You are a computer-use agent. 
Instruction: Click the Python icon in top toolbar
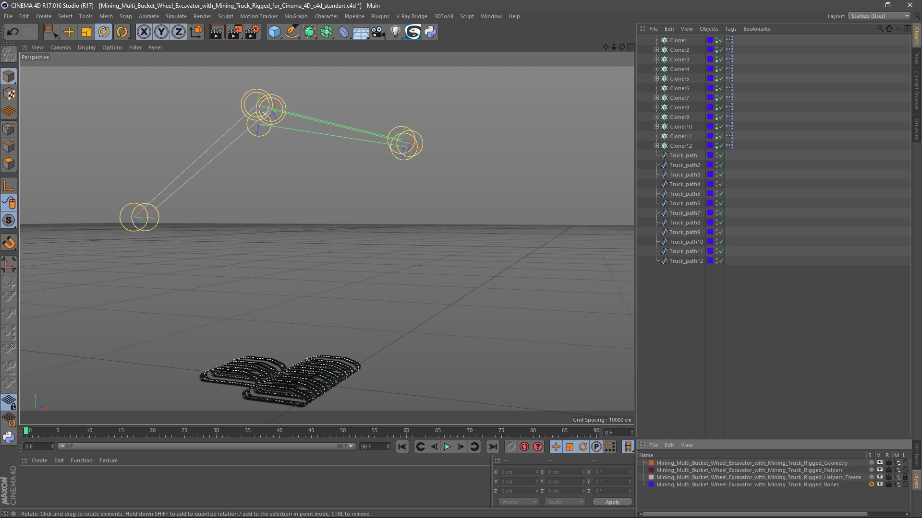point(430,32)
